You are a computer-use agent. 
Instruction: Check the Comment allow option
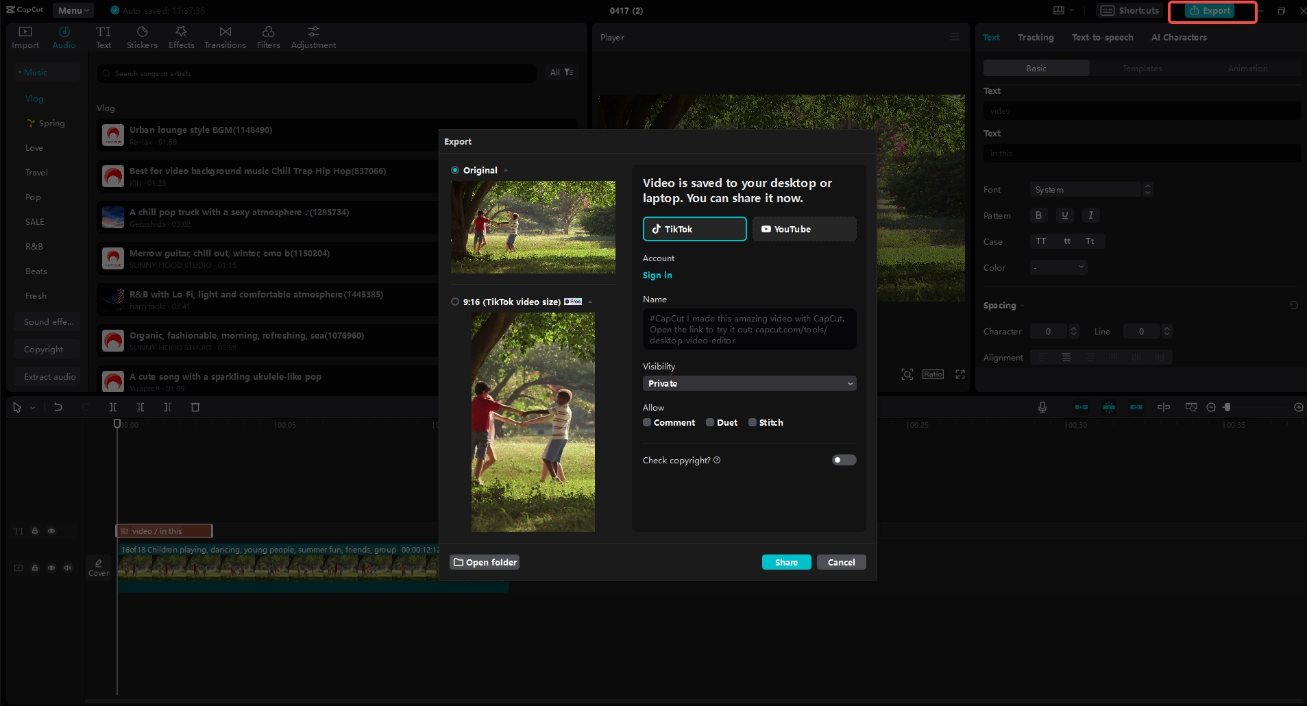648,422
